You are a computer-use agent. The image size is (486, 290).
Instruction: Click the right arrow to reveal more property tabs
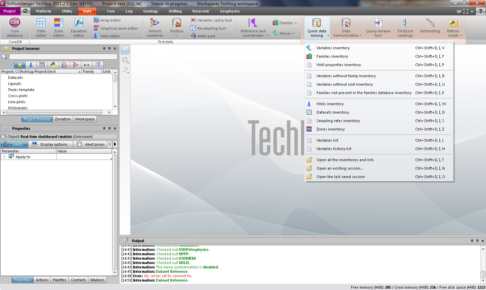115,144
